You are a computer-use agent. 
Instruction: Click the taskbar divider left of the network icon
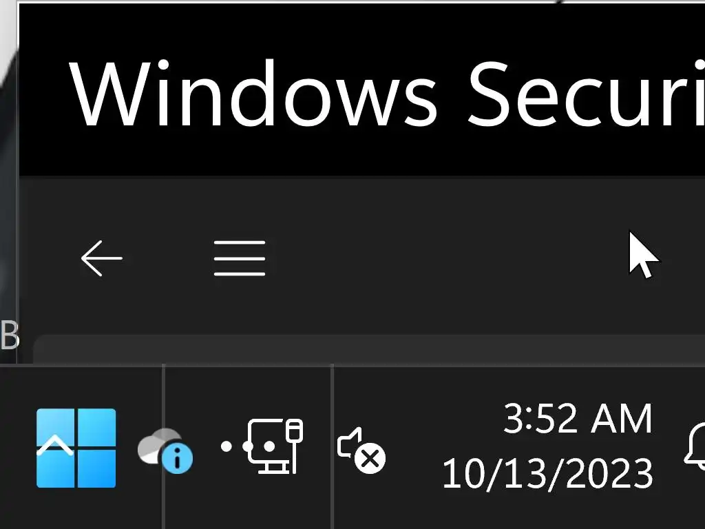[164, 446]
